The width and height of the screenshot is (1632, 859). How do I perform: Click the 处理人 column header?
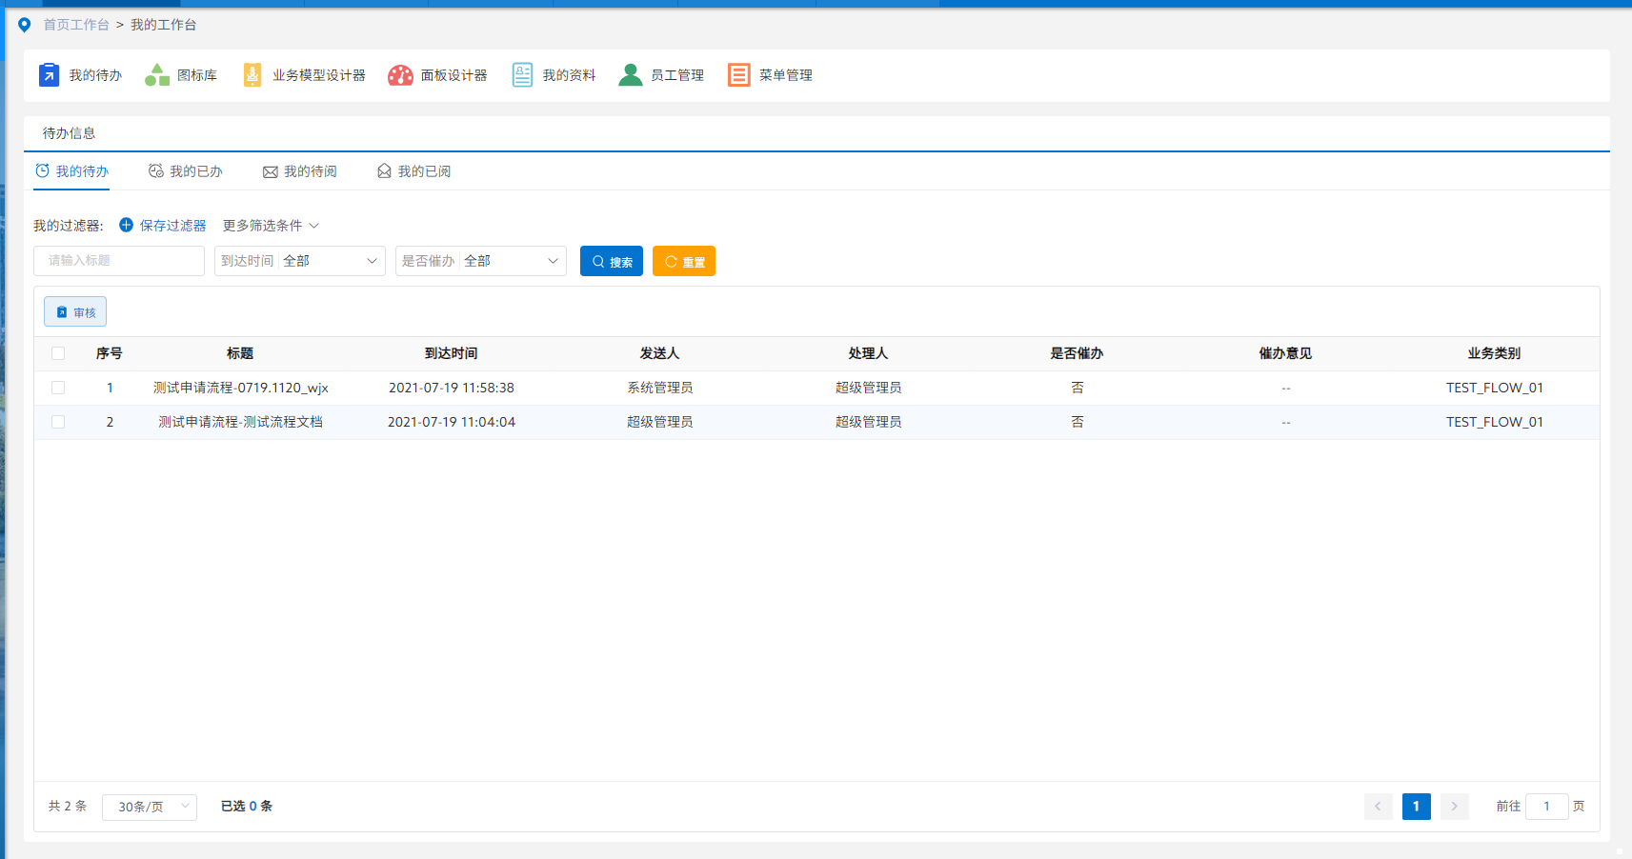click(869, 353)
